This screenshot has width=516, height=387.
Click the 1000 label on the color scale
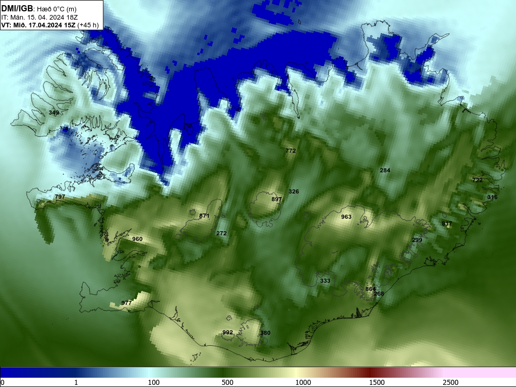pos(303,382)
